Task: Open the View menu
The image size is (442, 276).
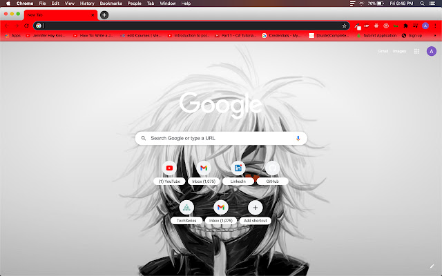Action: [x=70, y=3]
